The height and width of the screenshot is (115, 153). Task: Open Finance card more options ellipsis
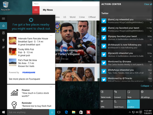click(51, 87)
